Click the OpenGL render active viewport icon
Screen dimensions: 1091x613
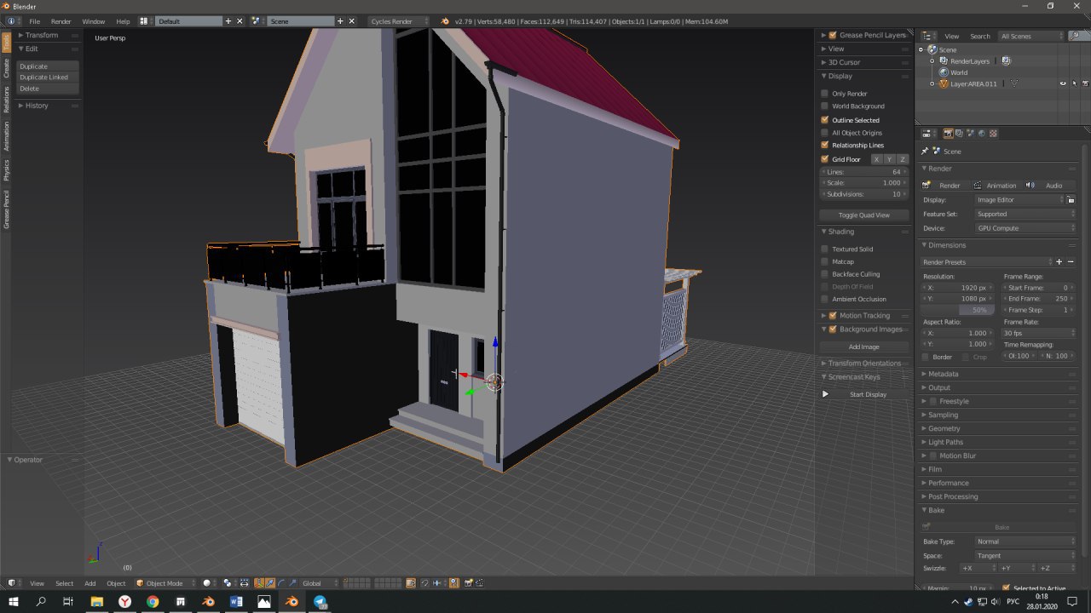click(468, 583)
